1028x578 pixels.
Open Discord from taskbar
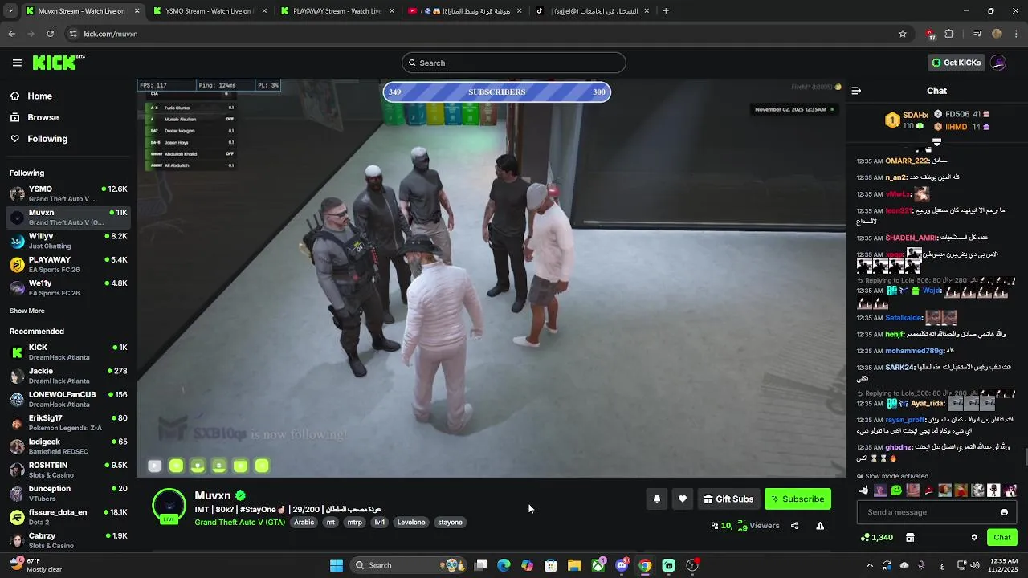pyautogui.click(x=622, y=565)
